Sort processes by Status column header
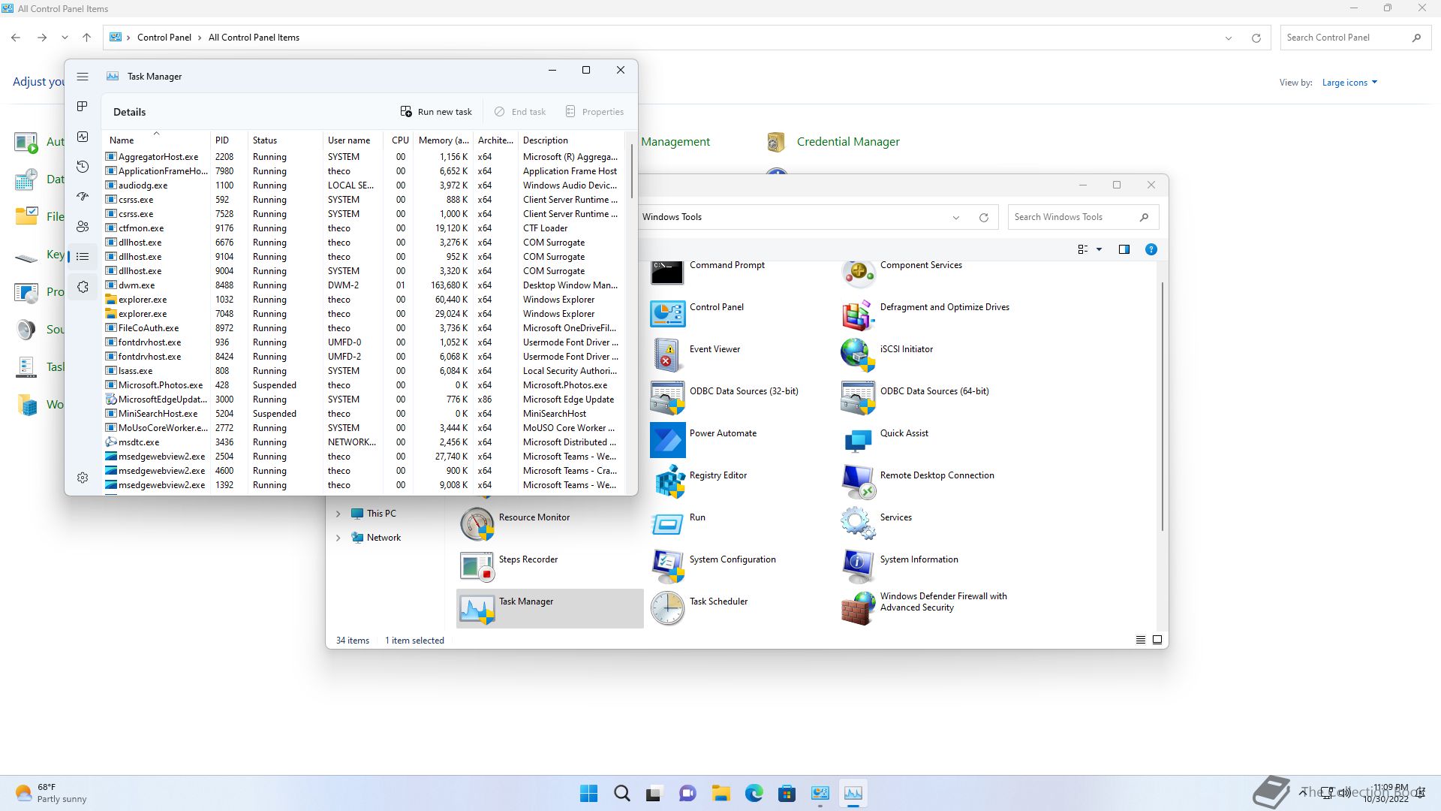 point(285,140)
